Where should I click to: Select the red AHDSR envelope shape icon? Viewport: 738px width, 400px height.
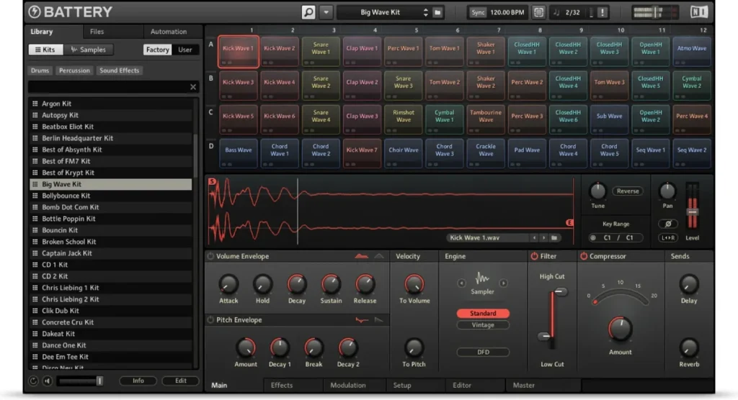pos(362,256)
